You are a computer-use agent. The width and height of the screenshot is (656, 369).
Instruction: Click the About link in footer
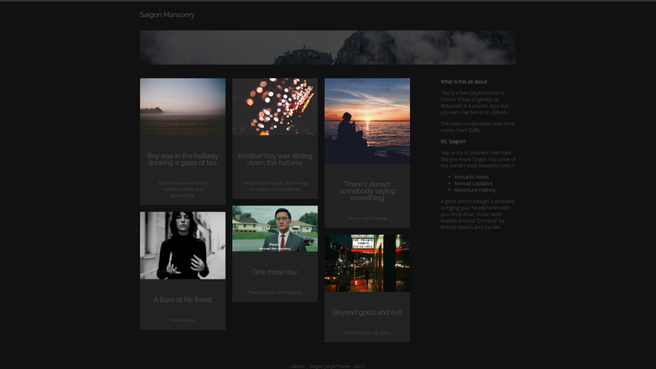click(298, 366)
